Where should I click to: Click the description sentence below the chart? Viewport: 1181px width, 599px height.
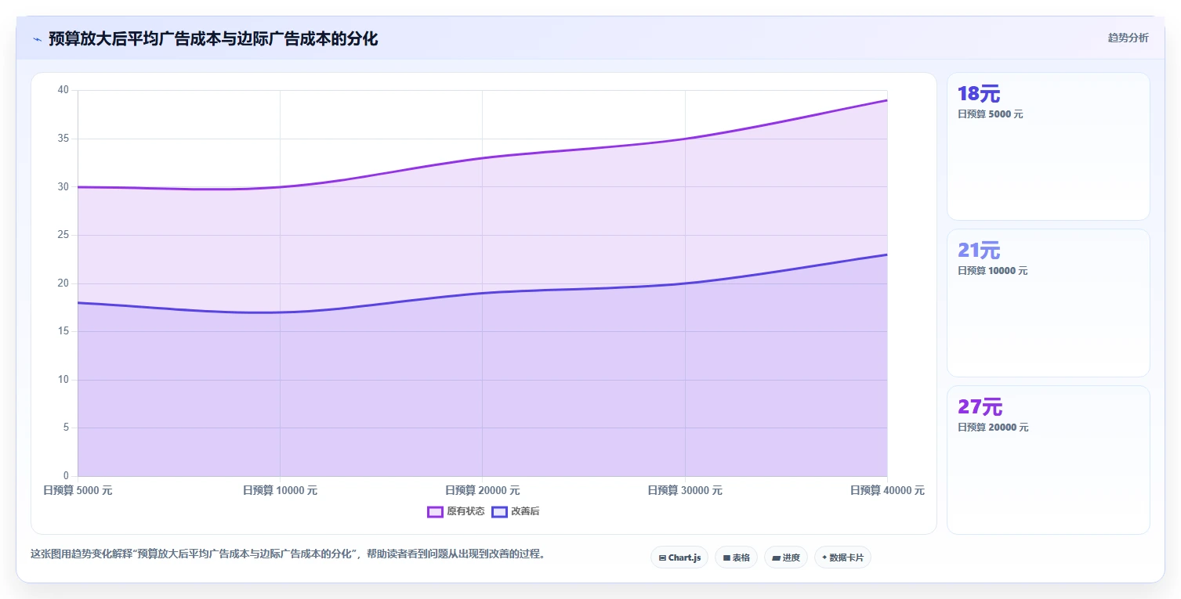[288, 554]
